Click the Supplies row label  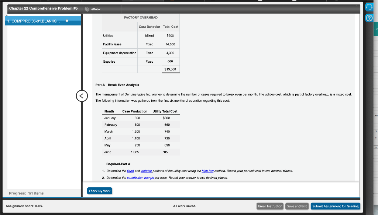(109, 62)
